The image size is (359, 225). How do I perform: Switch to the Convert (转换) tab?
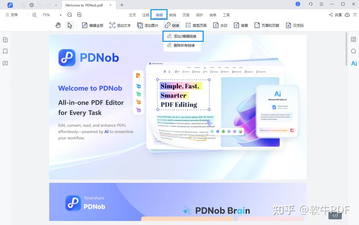[x=173, y=15]
